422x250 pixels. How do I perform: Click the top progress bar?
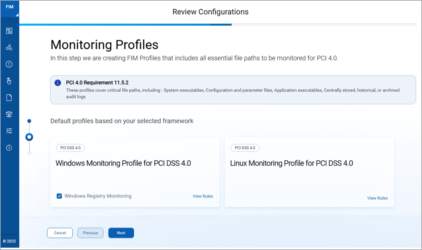(218, 24)
